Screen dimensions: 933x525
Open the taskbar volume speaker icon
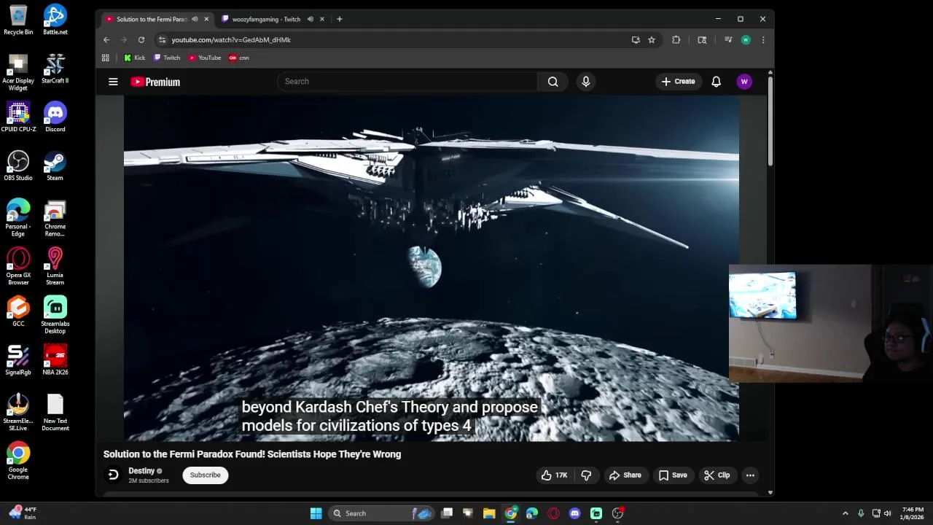tap(888, 513)
